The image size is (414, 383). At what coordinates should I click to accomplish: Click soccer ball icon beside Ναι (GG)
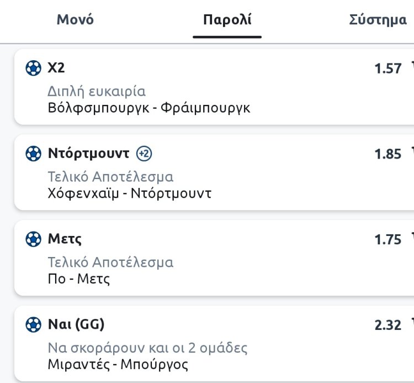pyautogui.click(x=33, y=324)
